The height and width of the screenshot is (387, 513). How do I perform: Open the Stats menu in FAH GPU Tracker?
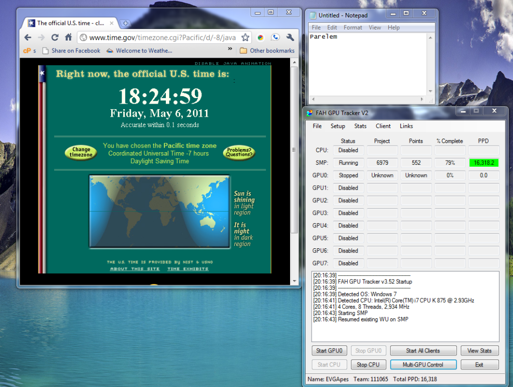(x=360, y=126)
